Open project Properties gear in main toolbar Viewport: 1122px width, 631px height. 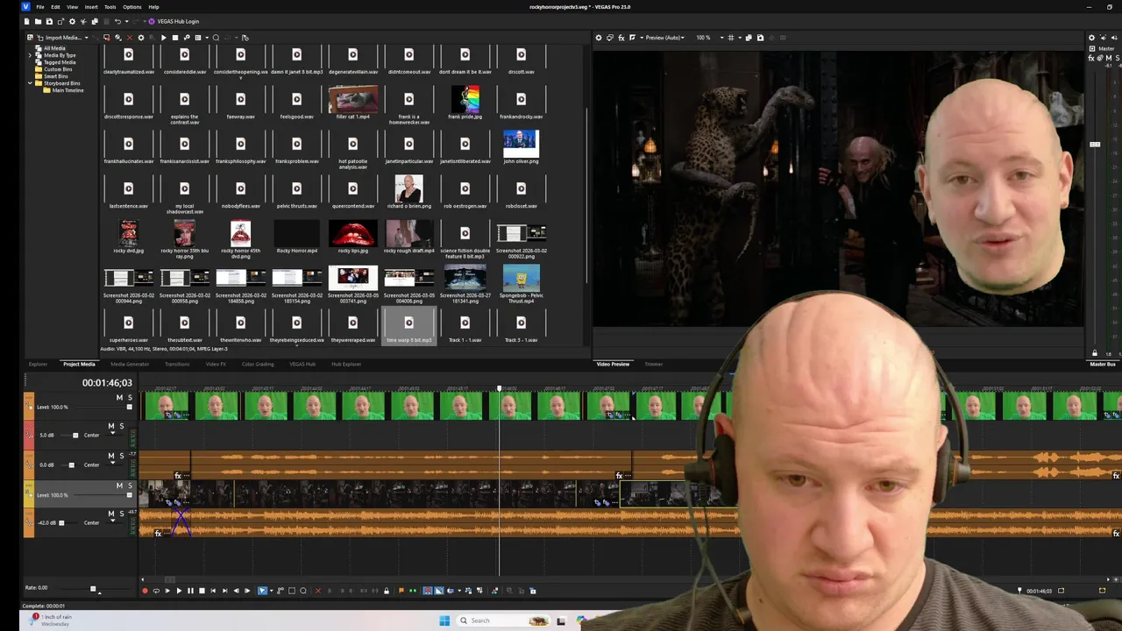72,21
